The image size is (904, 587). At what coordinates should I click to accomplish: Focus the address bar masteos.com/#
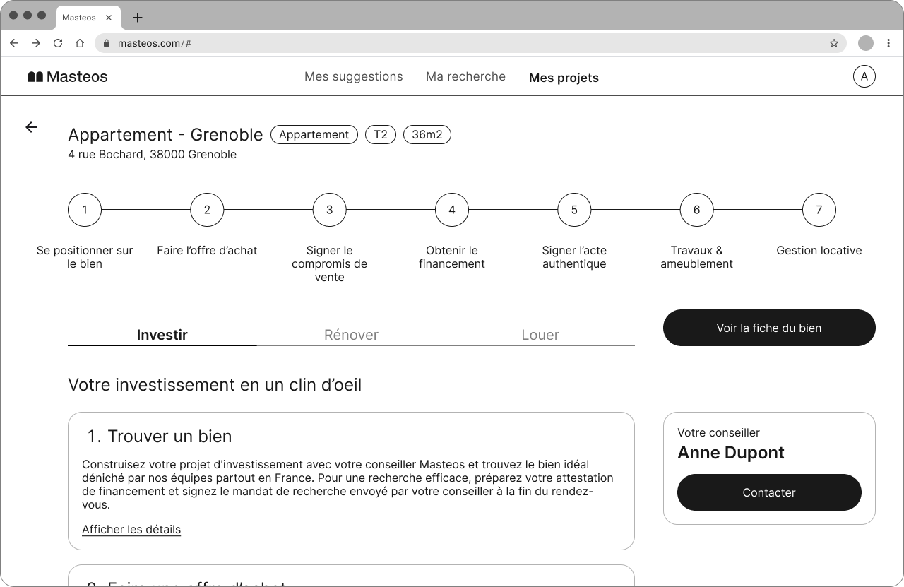(471, 43)
